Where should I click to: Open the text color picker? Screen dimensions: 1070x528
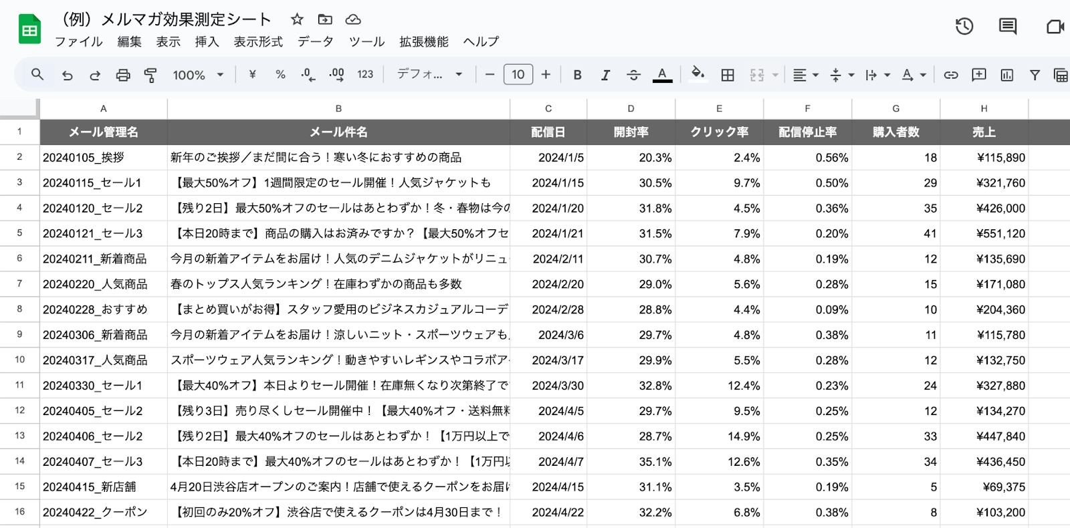pyautogui.click(x=662, y=75)
